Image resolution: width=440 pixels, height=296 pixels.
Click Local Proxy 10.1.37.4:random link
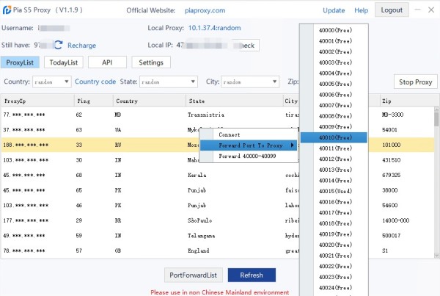point(214,28)
